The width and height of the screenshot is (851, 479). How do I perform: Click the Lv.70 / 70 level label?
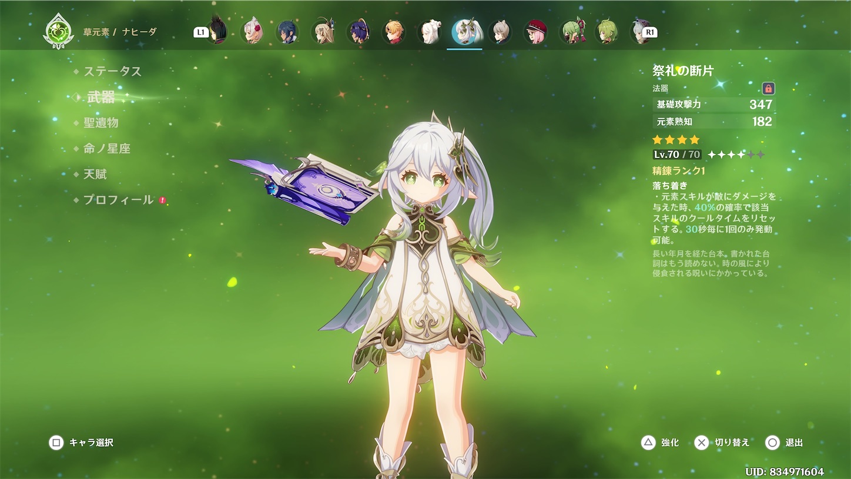coord(676,155)
